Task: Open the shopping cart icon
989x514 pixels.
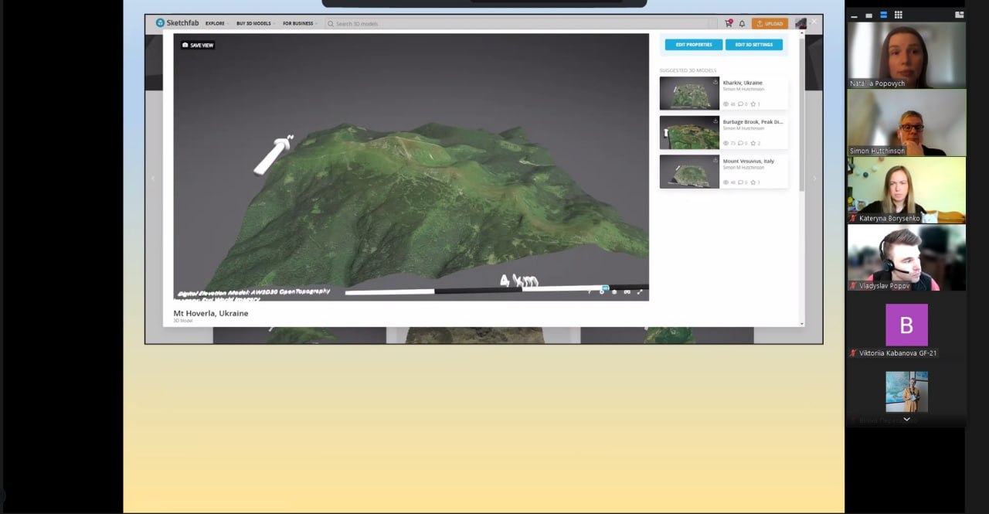Action: pyautogui.click(x=728, y=23)
